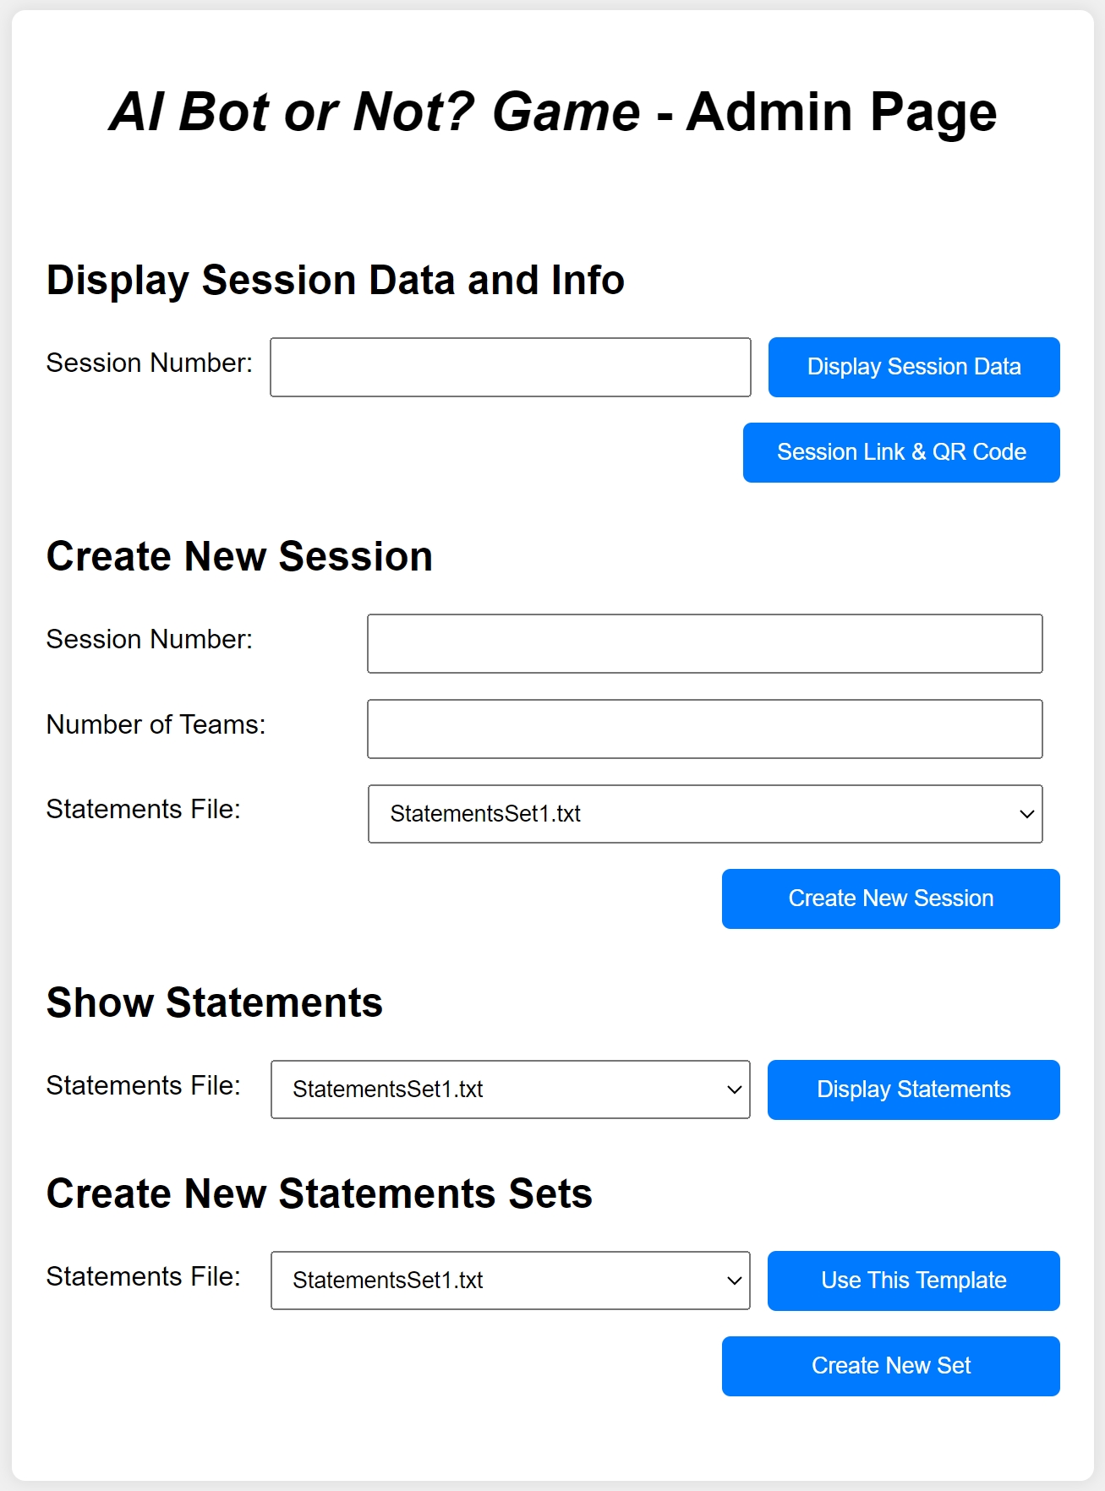Click the Display Session Data button

[912, 367]
